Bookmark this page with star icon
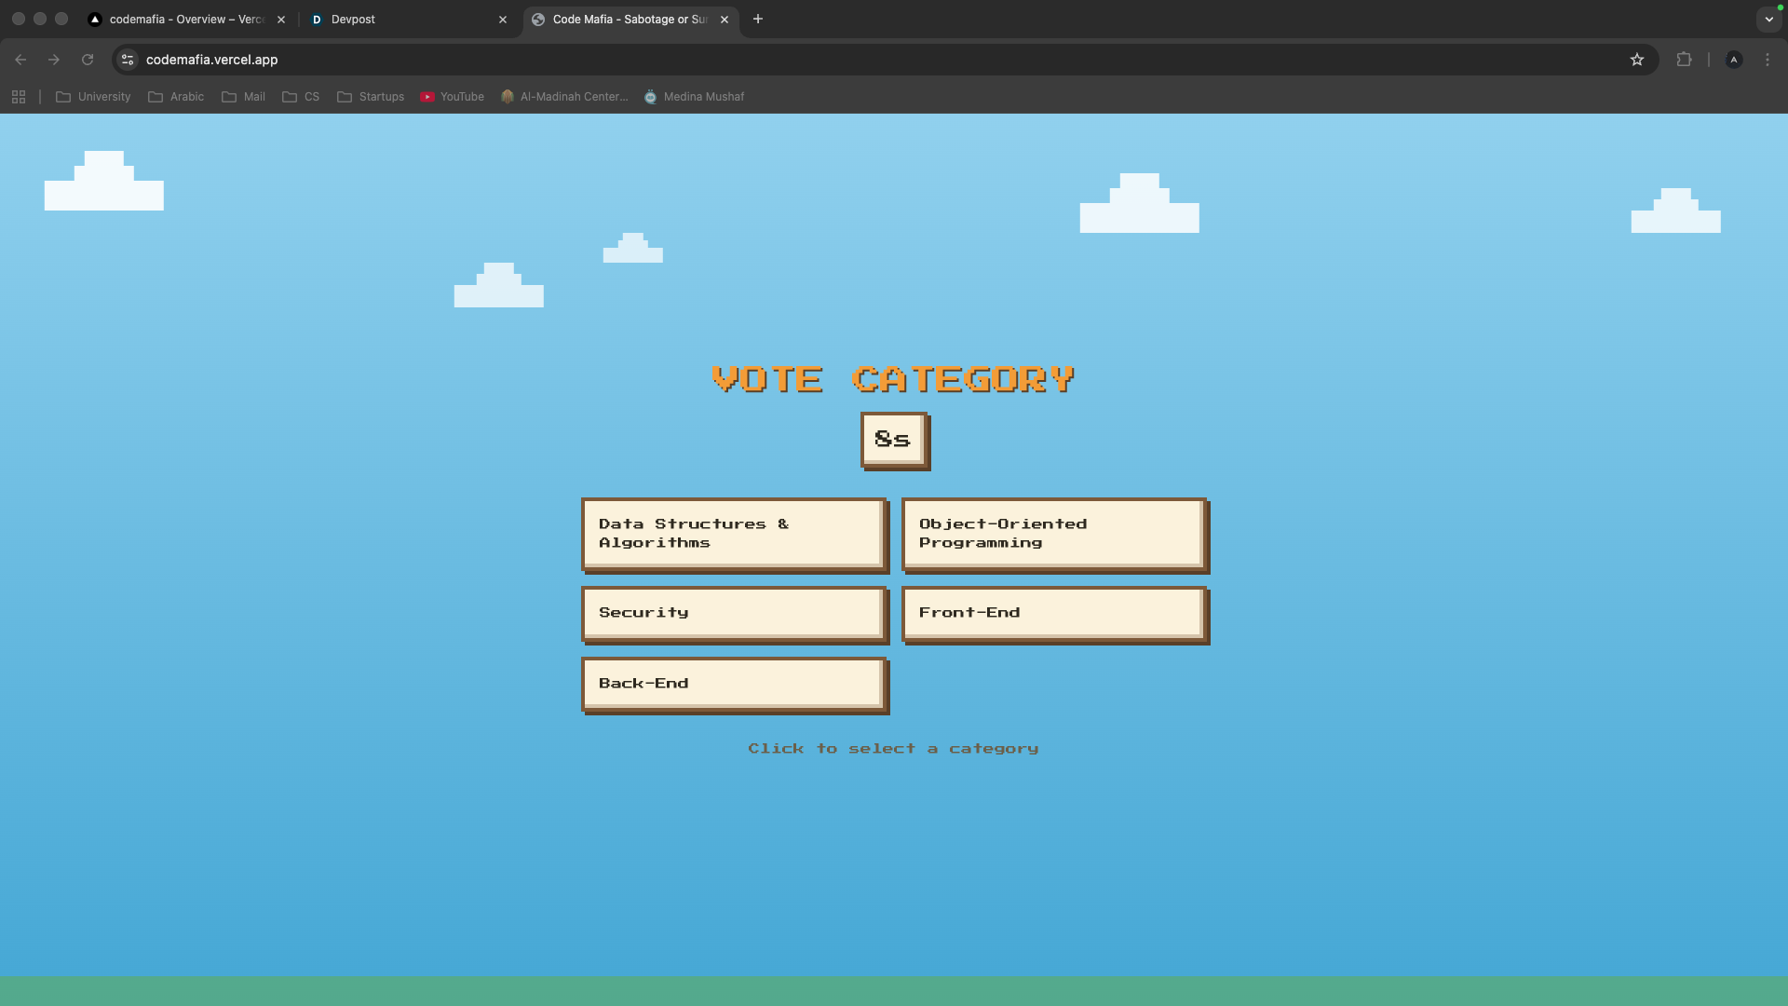Viewport: 1788px width, 1006px height. 1637,60
